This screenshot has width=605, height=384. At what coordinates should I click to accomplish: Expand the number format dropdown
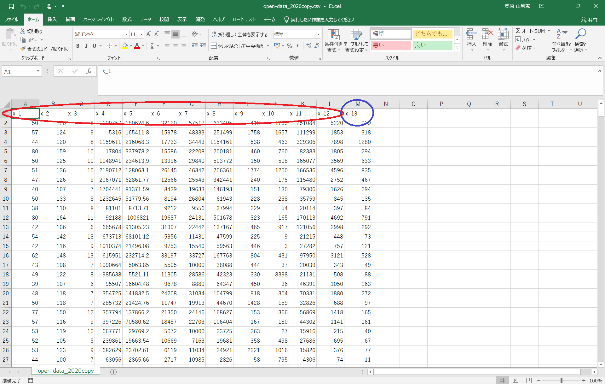click(318, 34)
